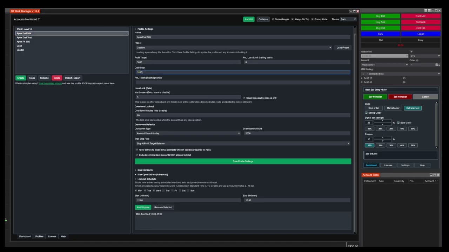Open the TIF dropdown

(424, 56)
